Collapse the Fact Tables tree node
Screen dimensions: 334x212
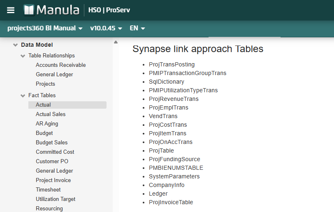tap(23, 96)
